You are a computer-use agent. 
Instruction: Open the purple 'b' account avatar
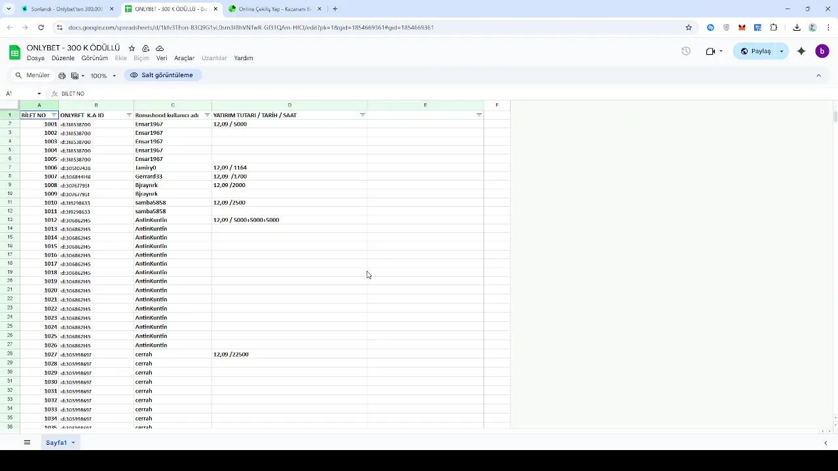point(822,51)
